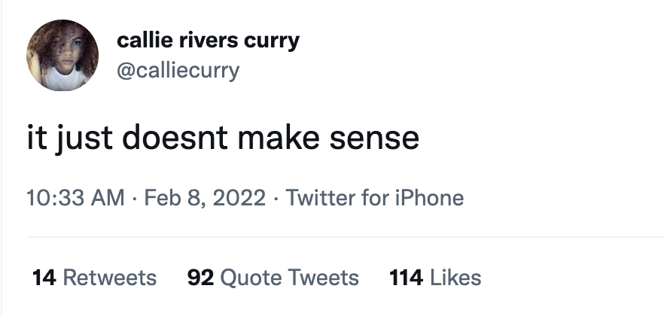
Task: Click the 'Likes' label text
Action: (455, 278)
